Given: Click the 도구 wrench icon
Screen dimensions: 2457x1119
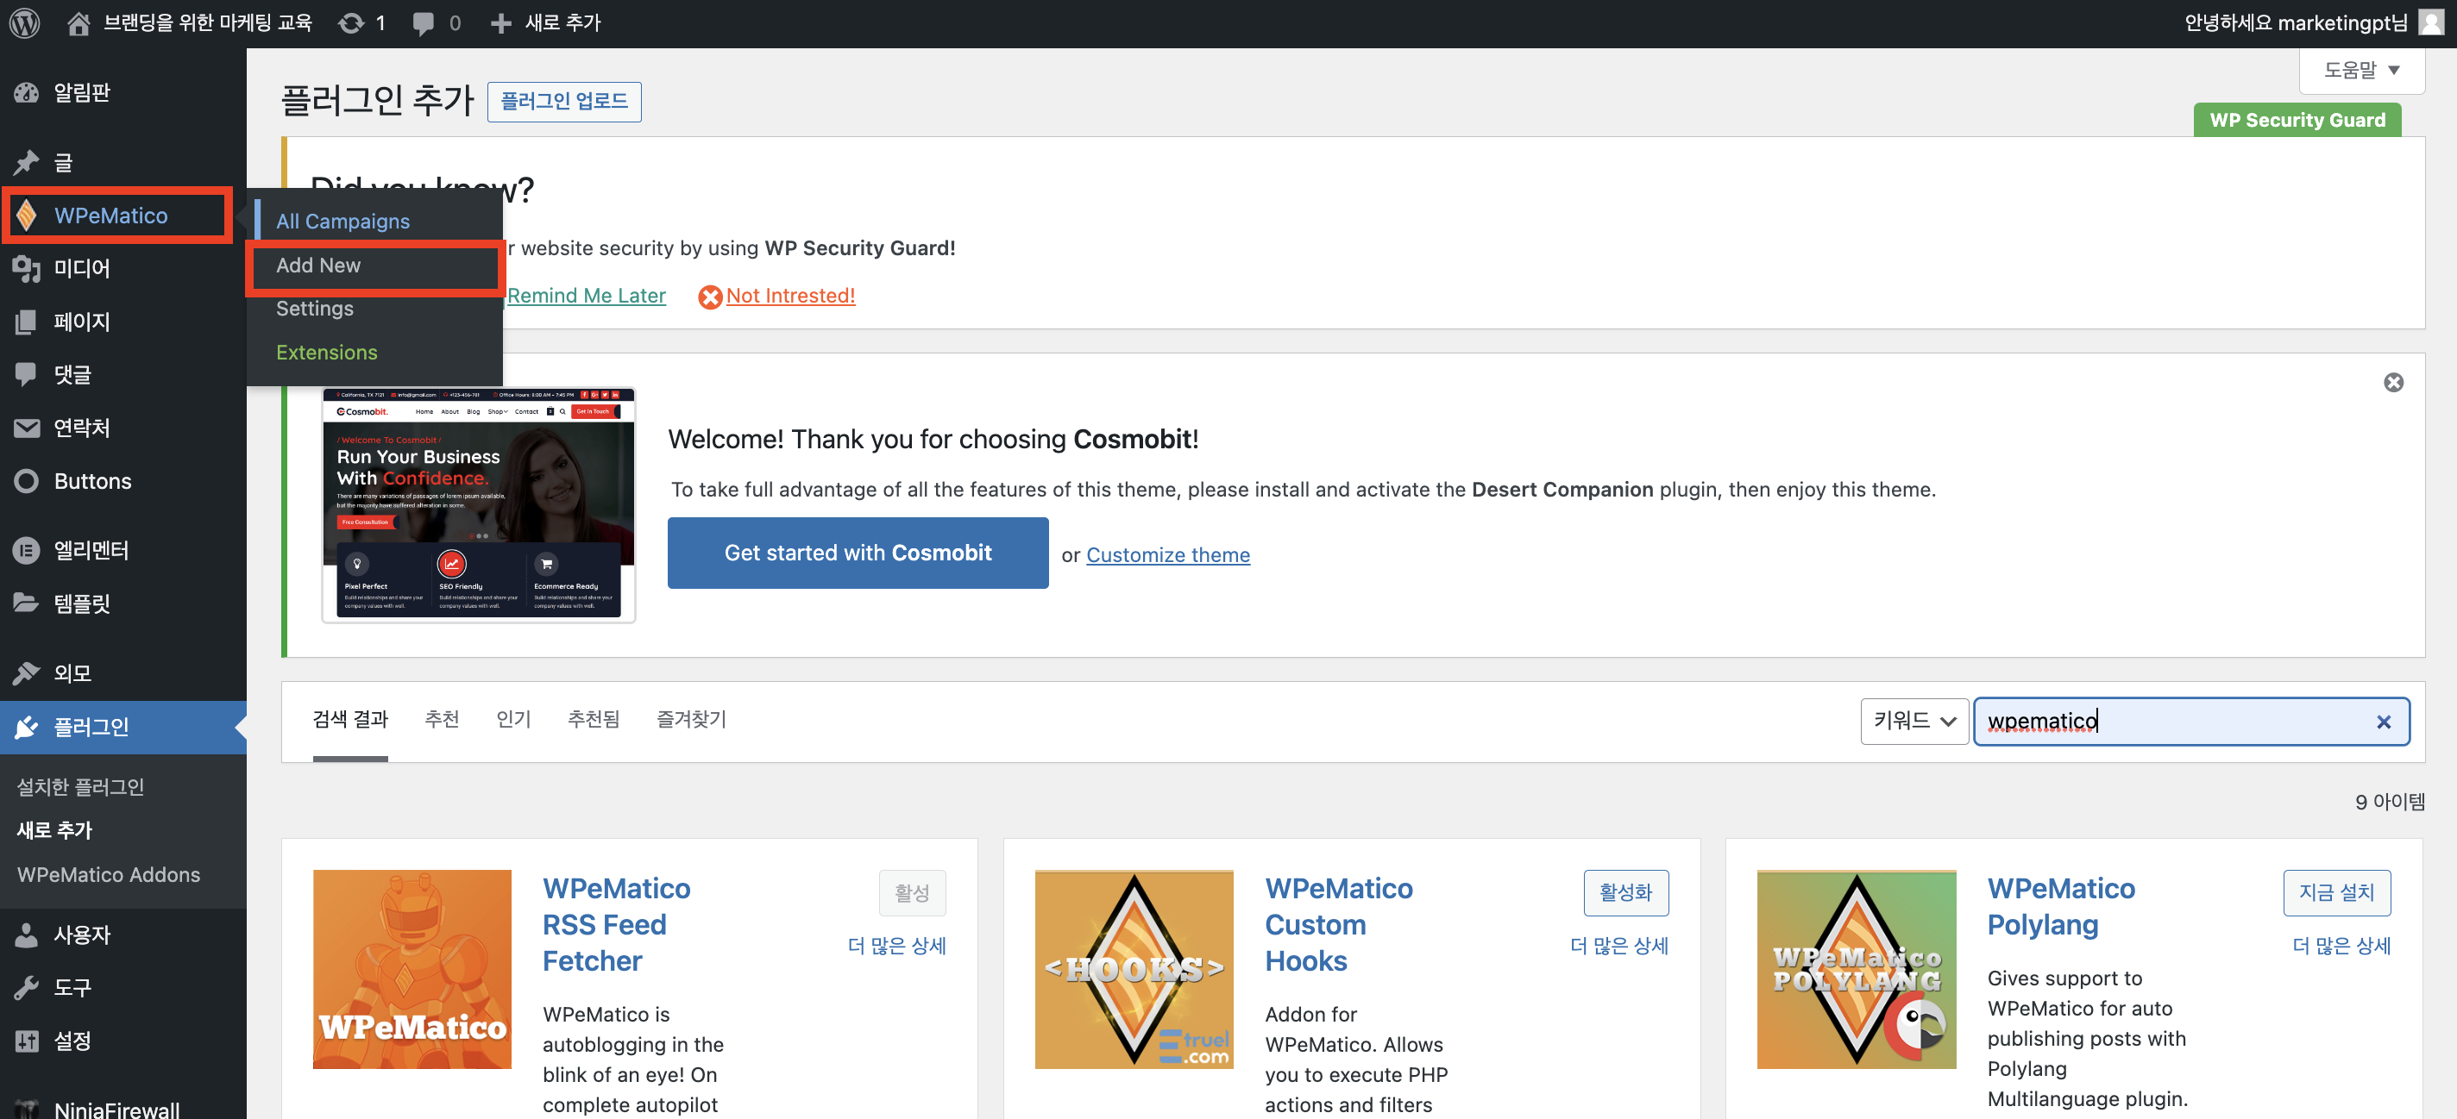Looking at the screenshot, I should (x=27, y=987).
